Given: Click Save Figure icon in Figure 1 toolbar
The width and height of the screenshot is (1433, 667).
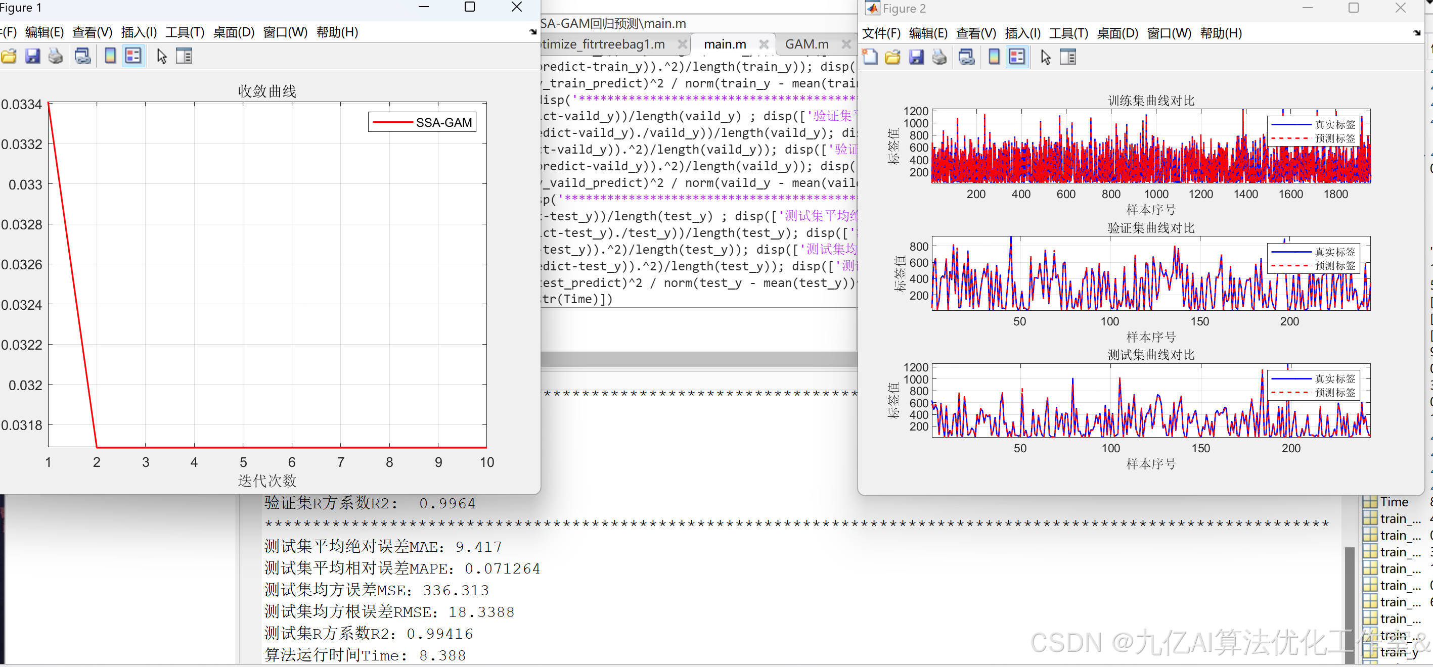Looking at the screenshot, I should coord(32,56).
